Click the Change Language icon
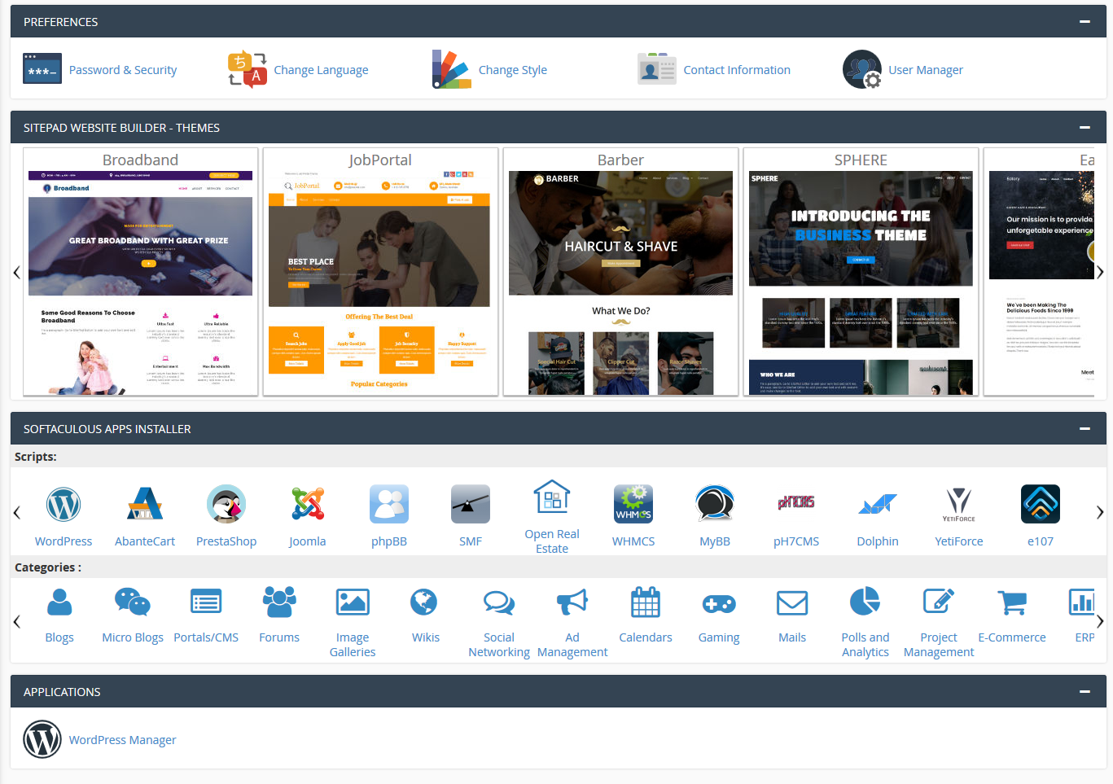This screenshot has width=1113, height=784. click(248, 69)
